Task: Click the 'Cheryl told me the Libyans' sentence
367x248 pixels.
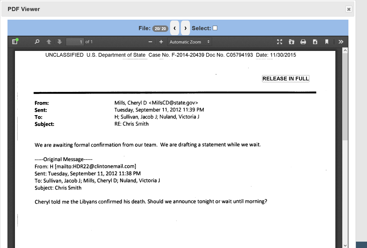Action: point(151,201)
